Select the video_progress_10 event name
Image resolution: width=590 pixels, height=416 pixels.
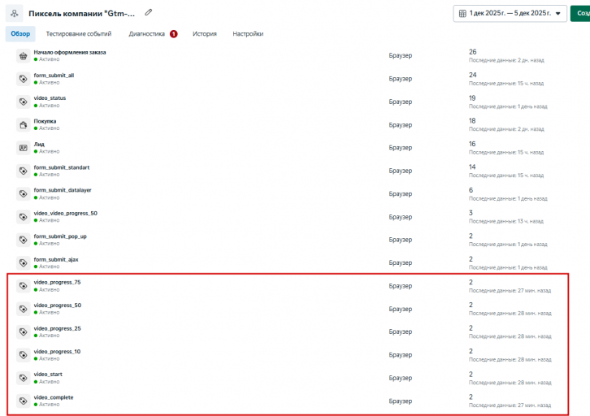57,351
